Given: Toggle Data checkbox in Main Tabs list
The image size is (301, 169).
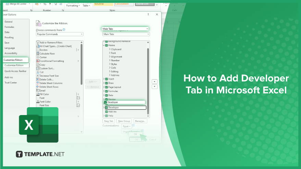Looking at the screenshot, I should (106, 95).
